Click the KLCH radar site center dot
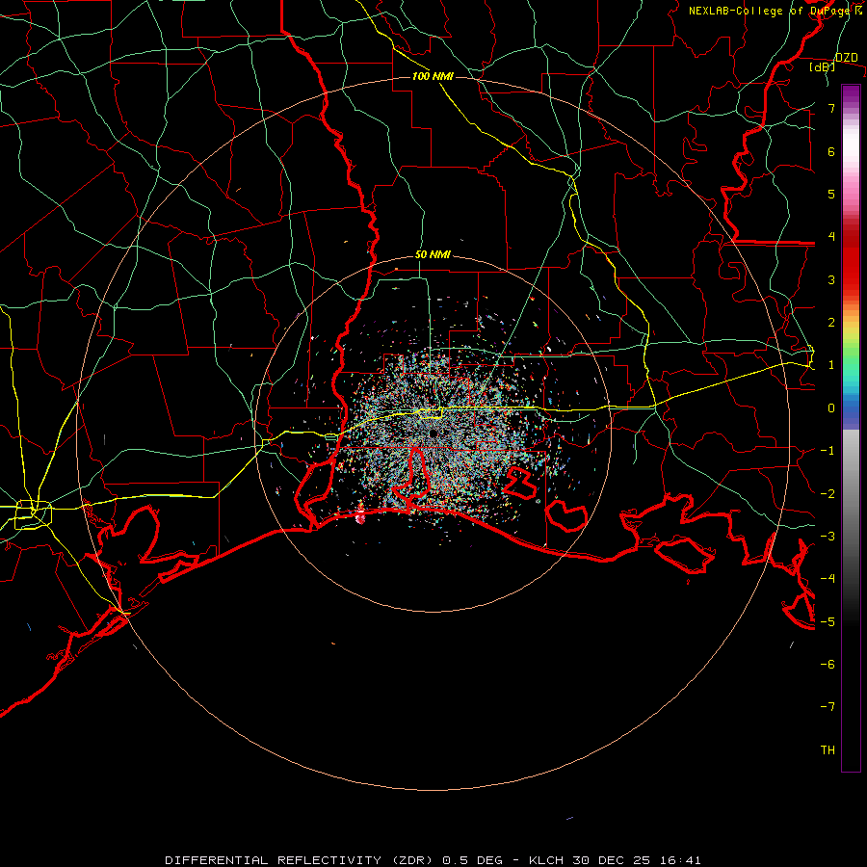Screen dimensions: 867x867 433,434
